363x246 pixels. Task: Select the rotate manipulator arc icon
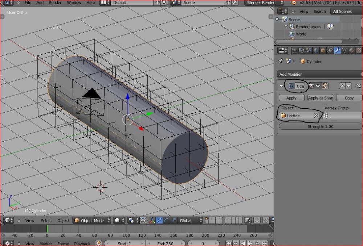[x=167, y=220]
